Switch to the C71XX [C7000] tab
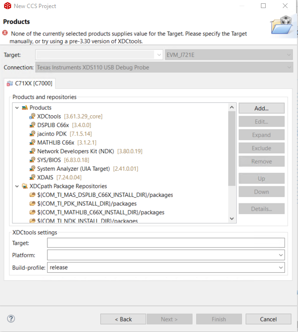Screen dimensions: 298x332 pos(30,83)
